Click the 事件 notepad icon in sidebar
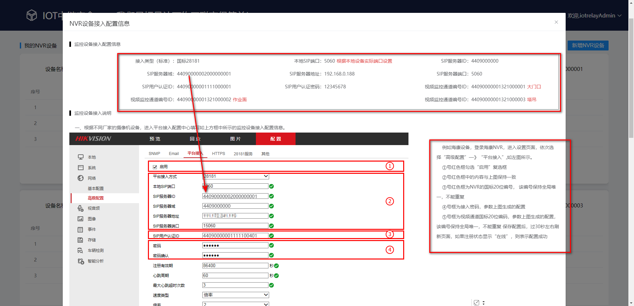This screenshot has height=306, width=634. (80, 229)
